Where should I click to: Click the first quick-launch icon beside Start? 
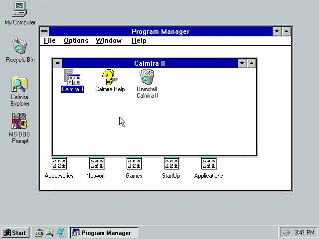[39, 233]
